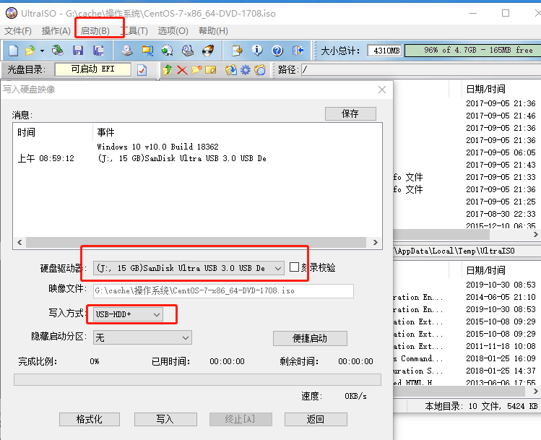This screenshot has height=440, width=541.
Task: Expand the 写入方式 USB-HDD+ dropdown
Action: pyautogui.click(x=157, y=315)
